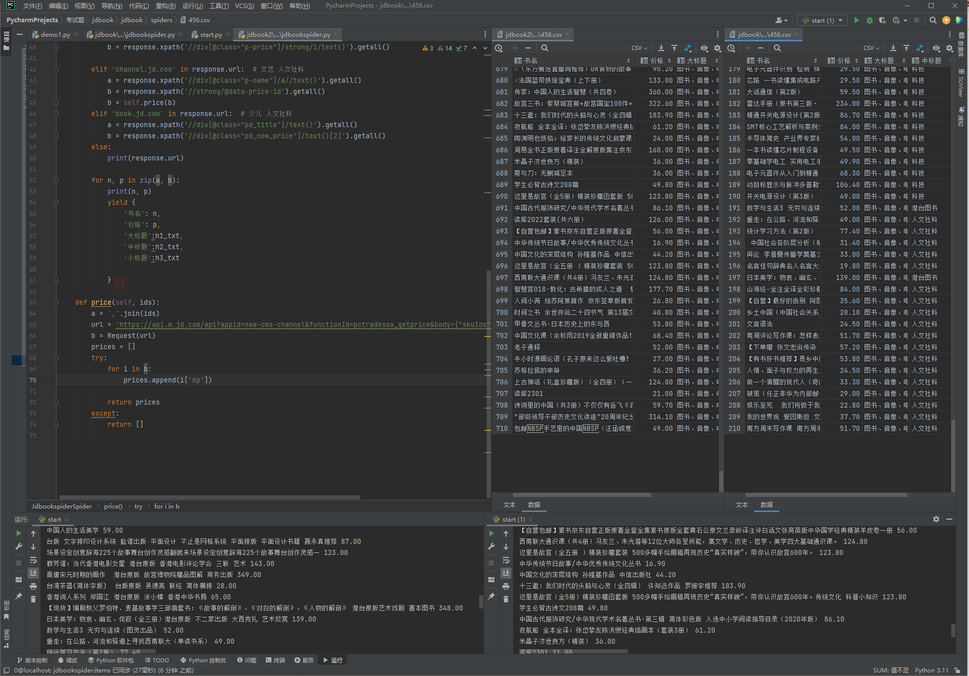The image size is (969, 676).
Task: Sort the 价格 column in jdbook2 table
Action: 669,61
